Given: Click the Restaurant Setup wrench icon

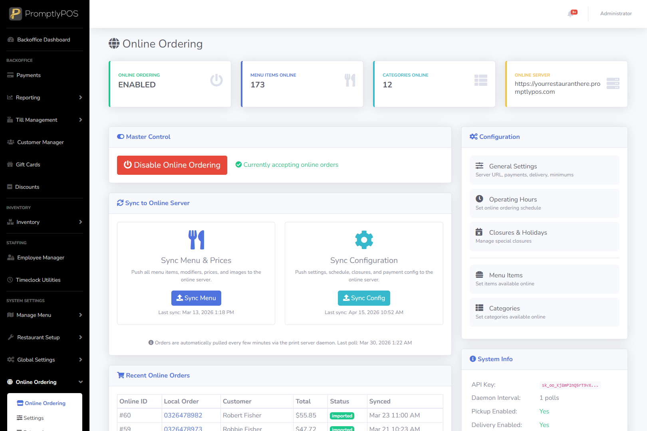Looking at the screenshot, I should click(11, 337).
